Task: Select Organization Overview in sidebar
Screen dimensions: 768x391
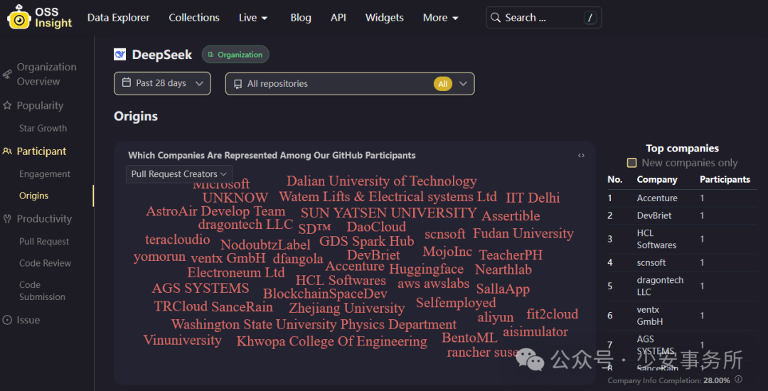Action: tap(46, 75)
